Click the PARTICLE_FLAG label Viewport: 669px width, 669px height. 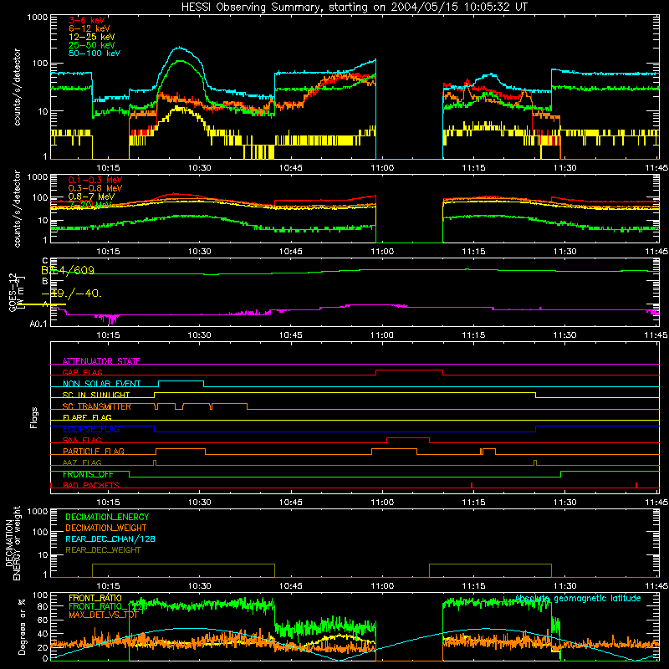point(94,451)
